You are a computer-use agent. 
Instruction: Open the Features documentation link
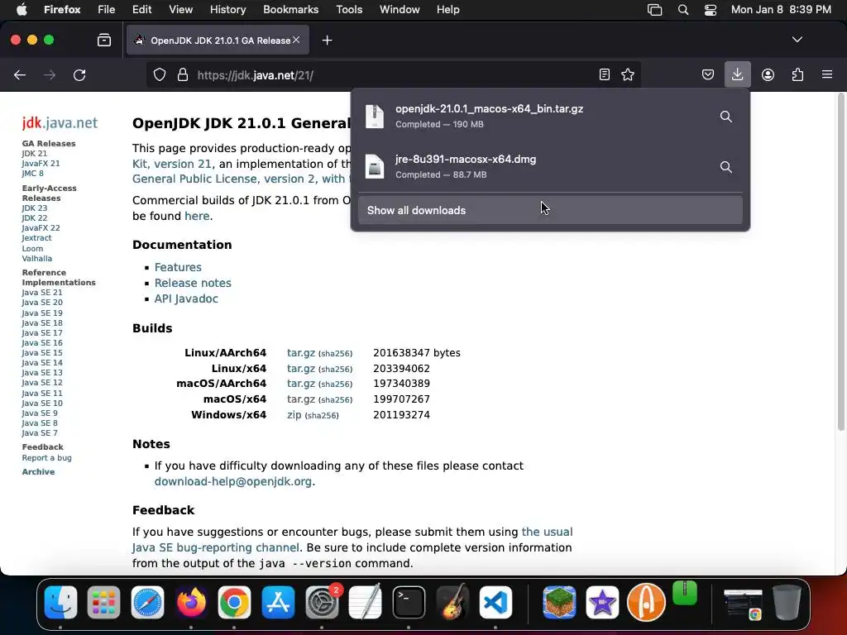pyautogui.click(x=178, y=267)
